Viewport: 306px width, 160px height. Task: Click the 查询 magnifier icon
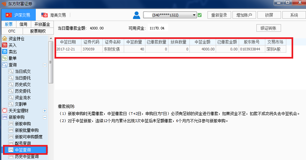click(5, 65)
